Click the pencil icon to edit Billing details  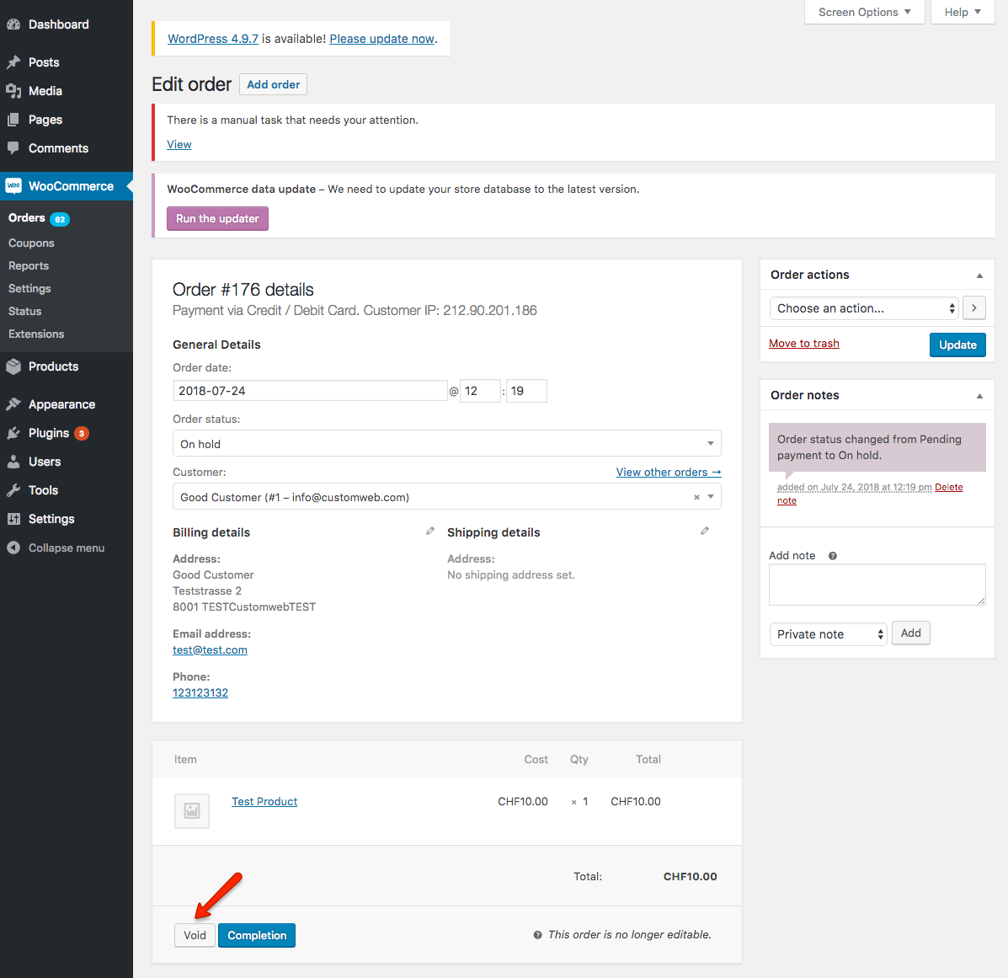point(429,530)
